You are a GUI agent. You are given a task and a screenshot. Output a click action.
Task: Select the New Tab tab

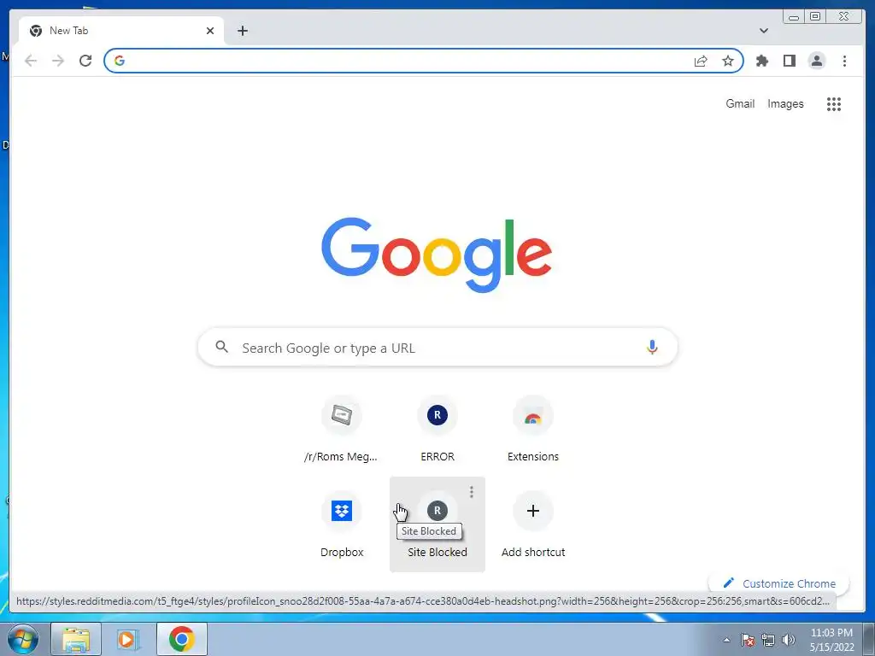click(x=121, y=31)
